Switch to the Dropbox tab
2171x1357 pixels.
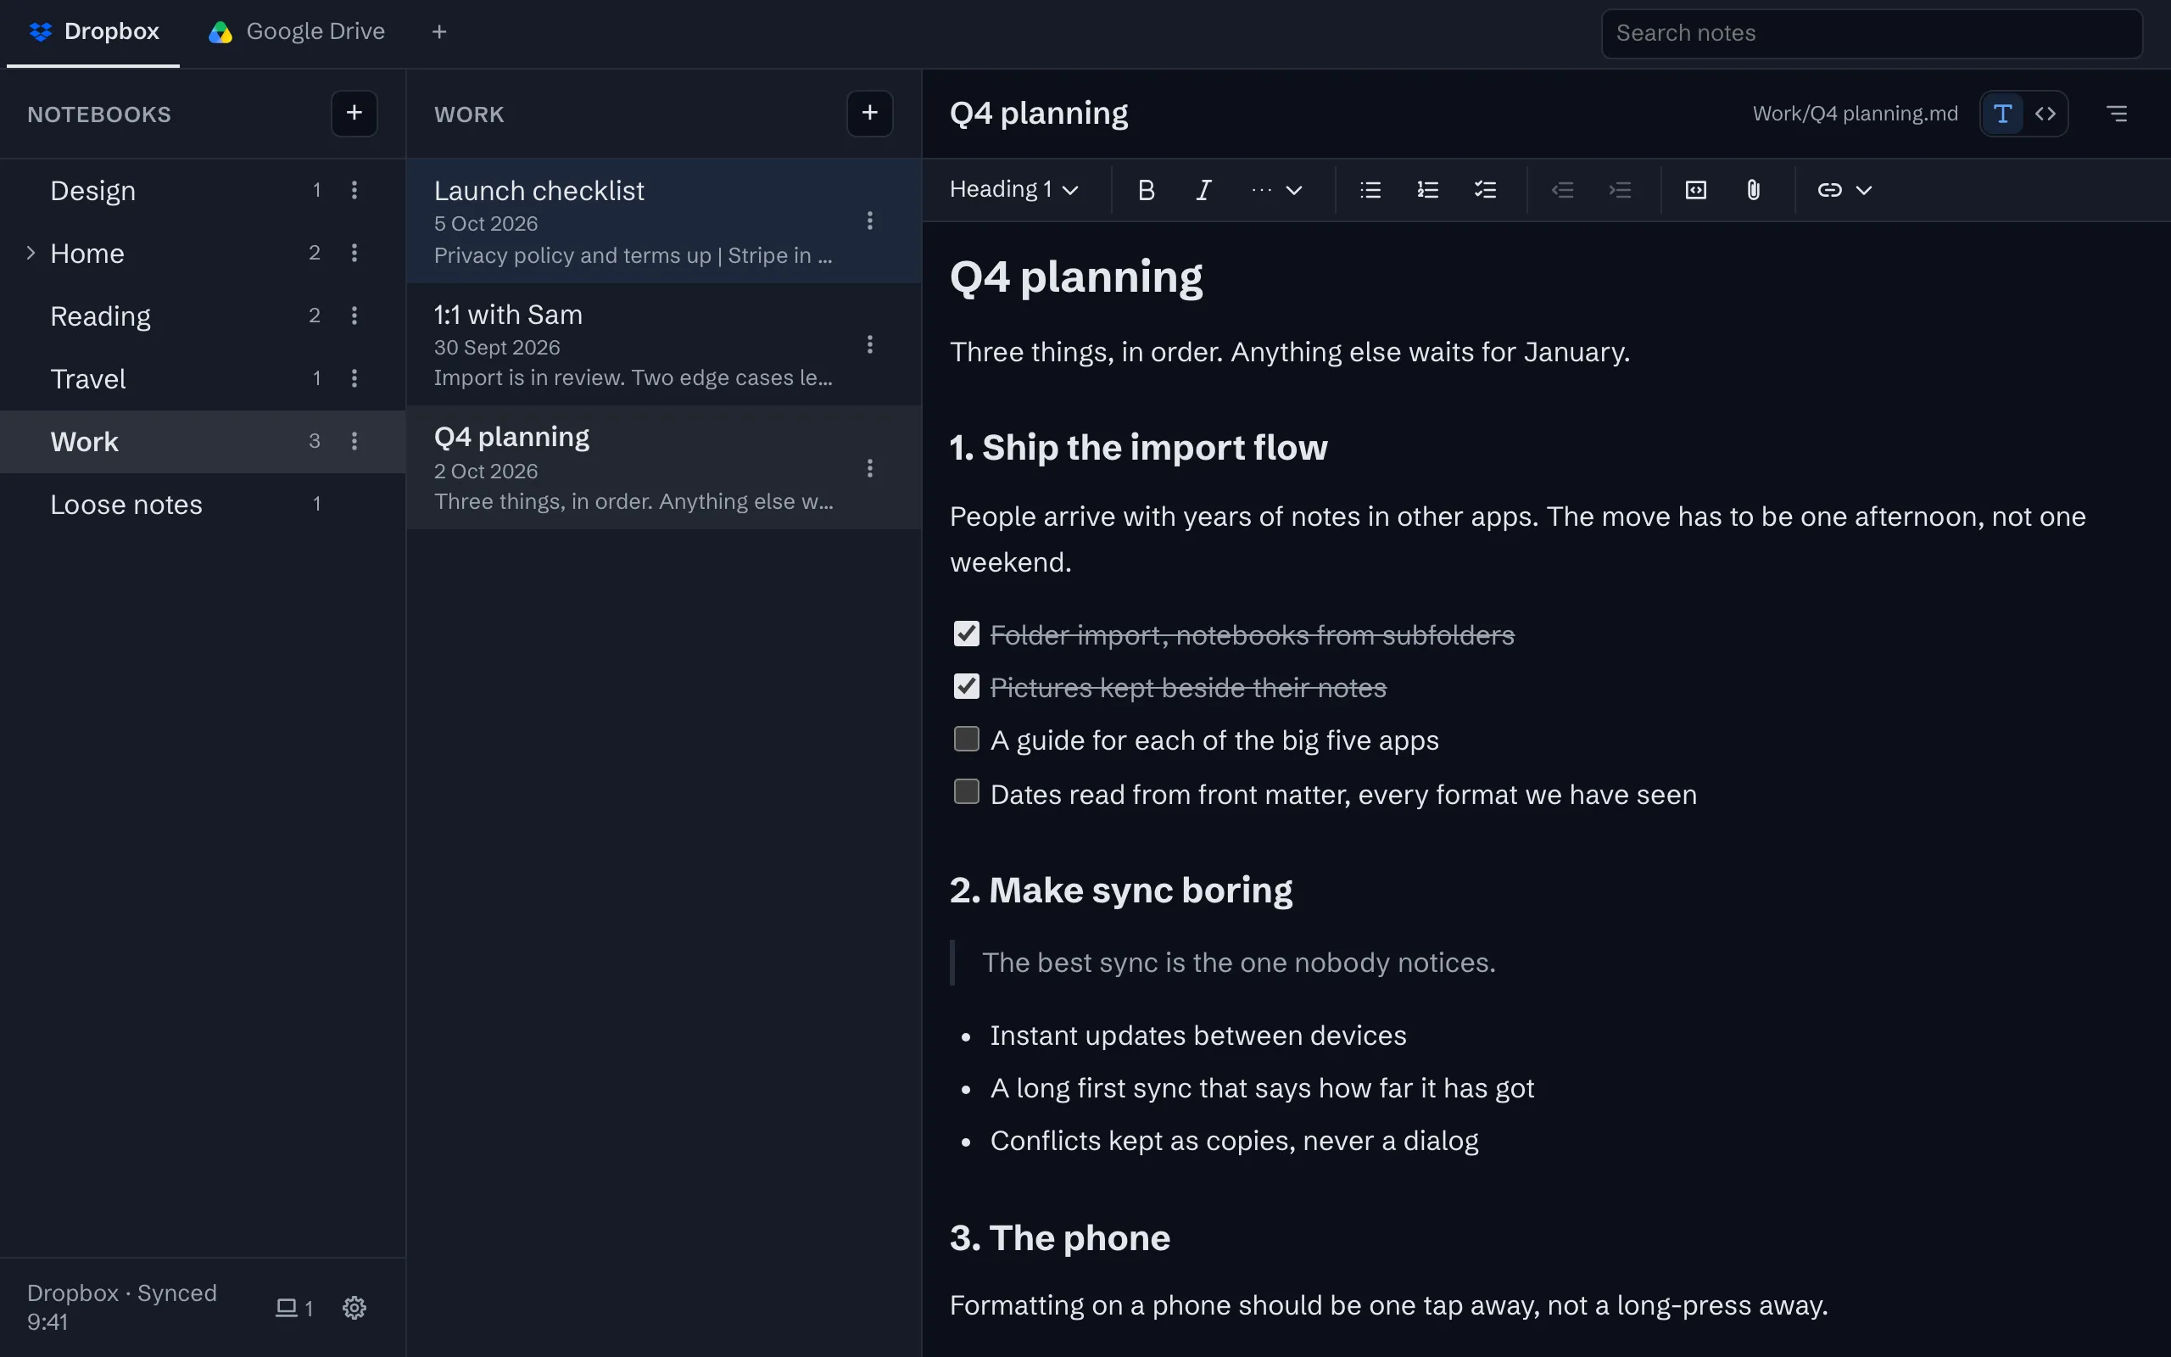tap(93, 32)
